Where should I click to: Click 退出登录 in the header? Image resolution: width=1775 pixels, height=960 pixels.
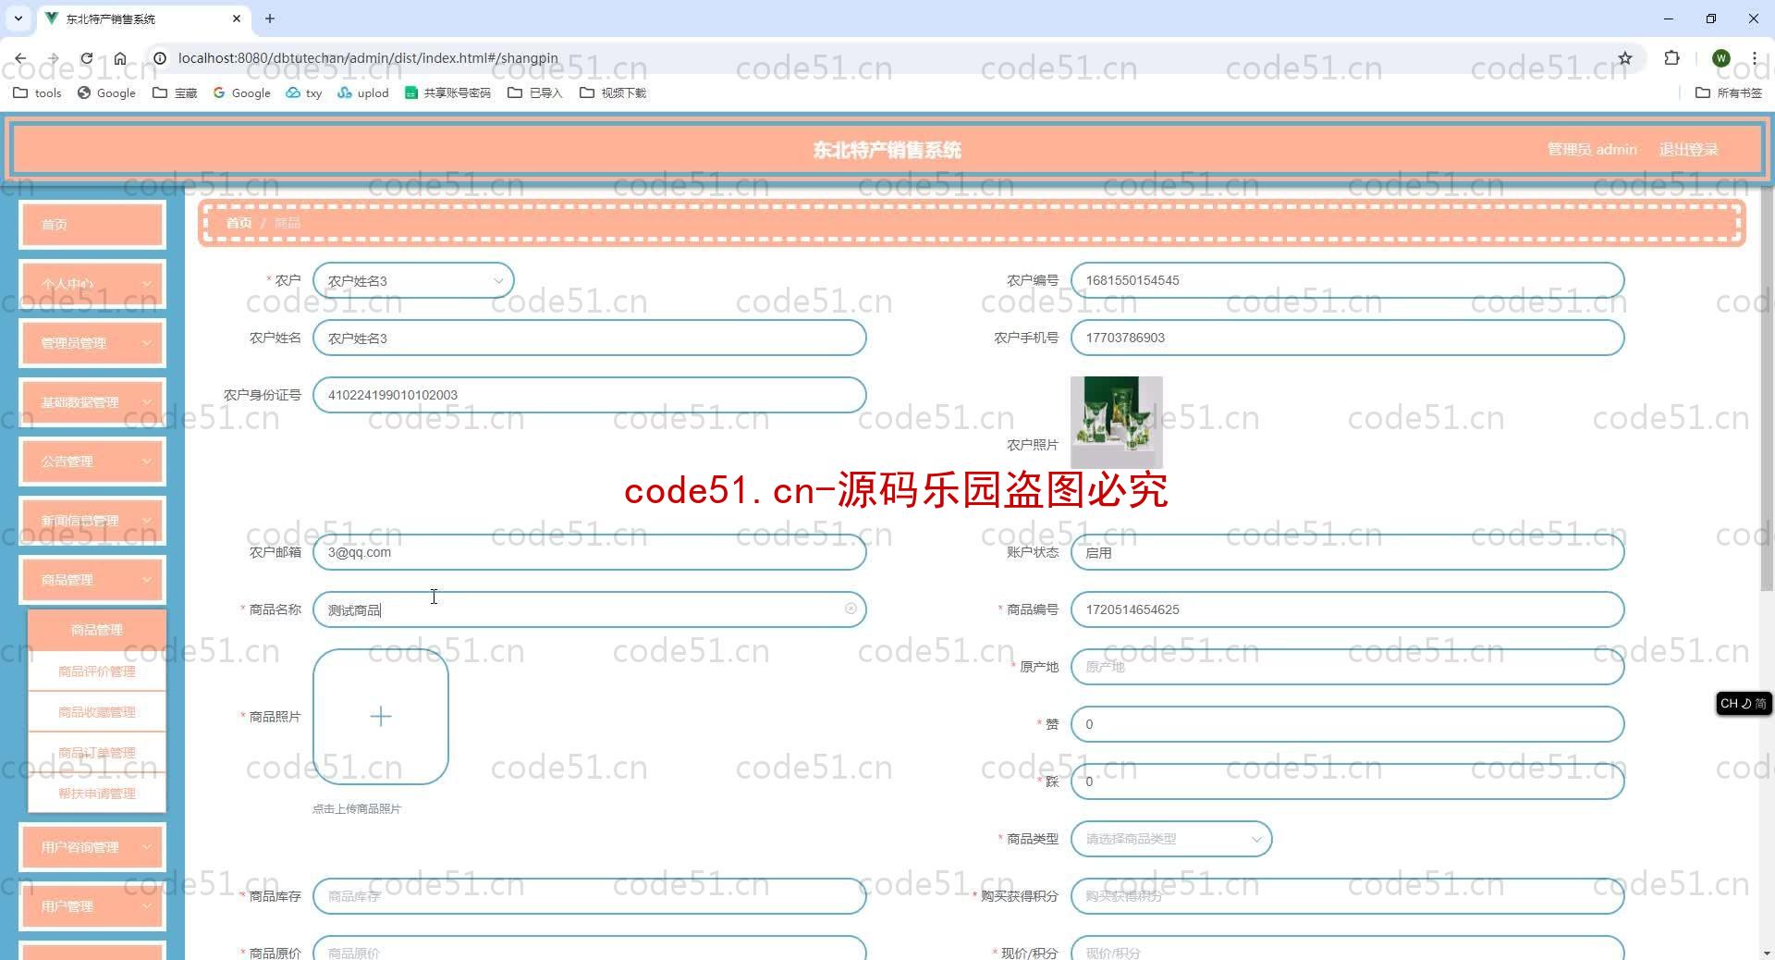coord(1688,150)
